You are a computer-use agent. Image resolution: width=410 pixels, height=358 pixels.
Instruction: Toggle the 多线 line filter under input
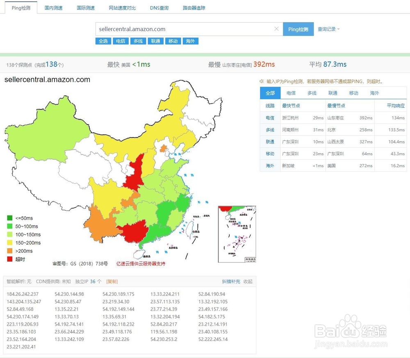click(x=138, y=41)
